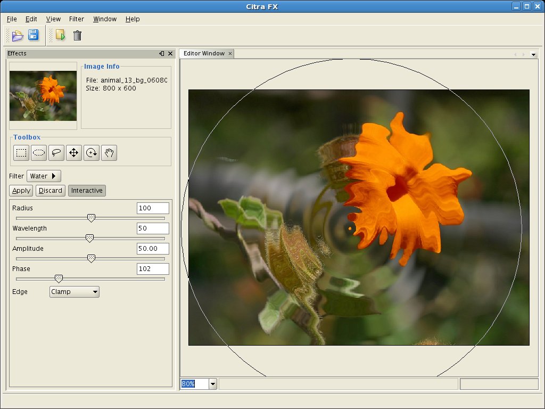Image resolution: width=545 pixels, height=409 pixels.
Task: Pick the Hand pan tool
Action: pos(109,153)
